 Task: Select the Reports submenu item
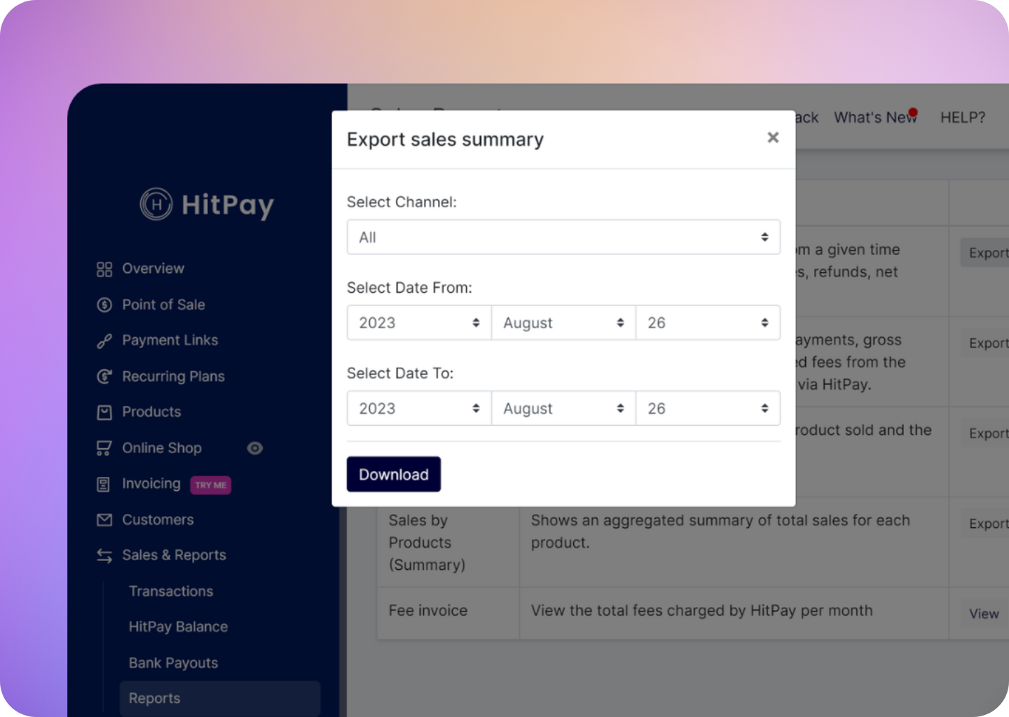pos(220,698)
